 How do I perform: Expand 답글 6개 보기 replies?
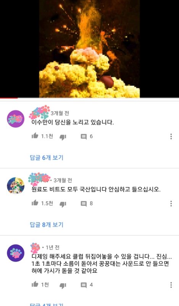[47, 158]
